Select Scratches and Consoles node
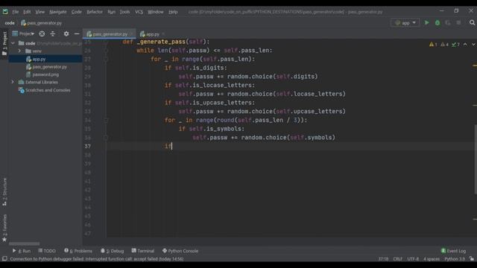 45,90
